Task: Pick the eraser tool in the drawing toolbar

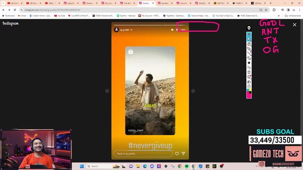Action: pyautogui.click(x=249, y=58)
